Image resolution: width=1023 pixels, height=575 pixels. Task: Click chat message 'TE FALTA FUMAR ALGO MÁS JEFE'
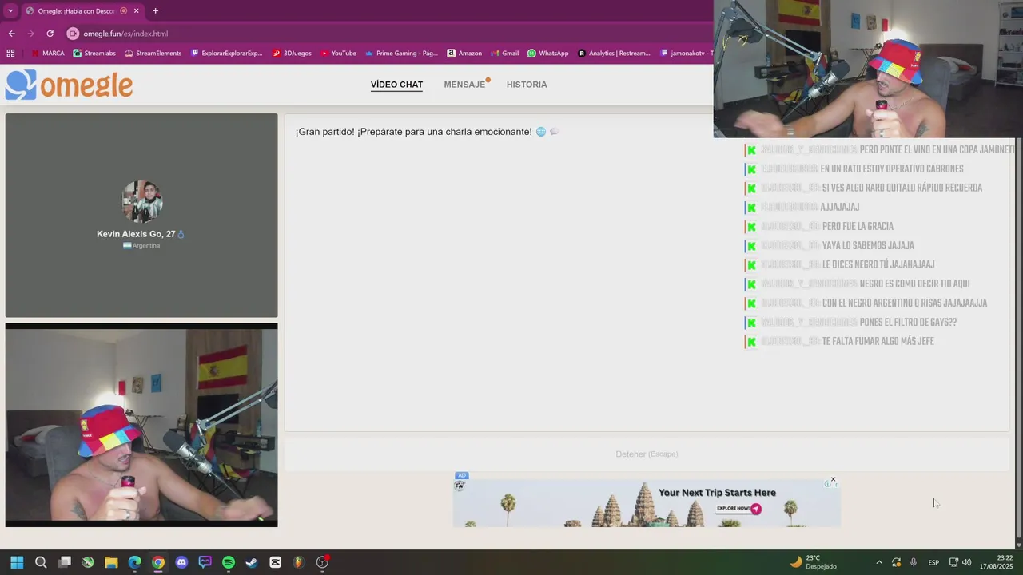point(878,342)
